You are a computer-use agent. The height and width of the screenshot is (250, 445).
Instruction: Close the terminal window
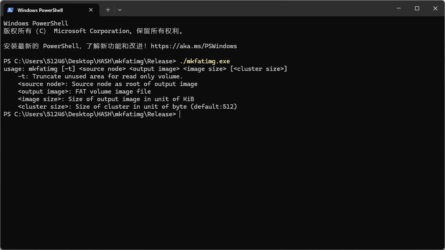pyautogui.click(x=435, y=8)
